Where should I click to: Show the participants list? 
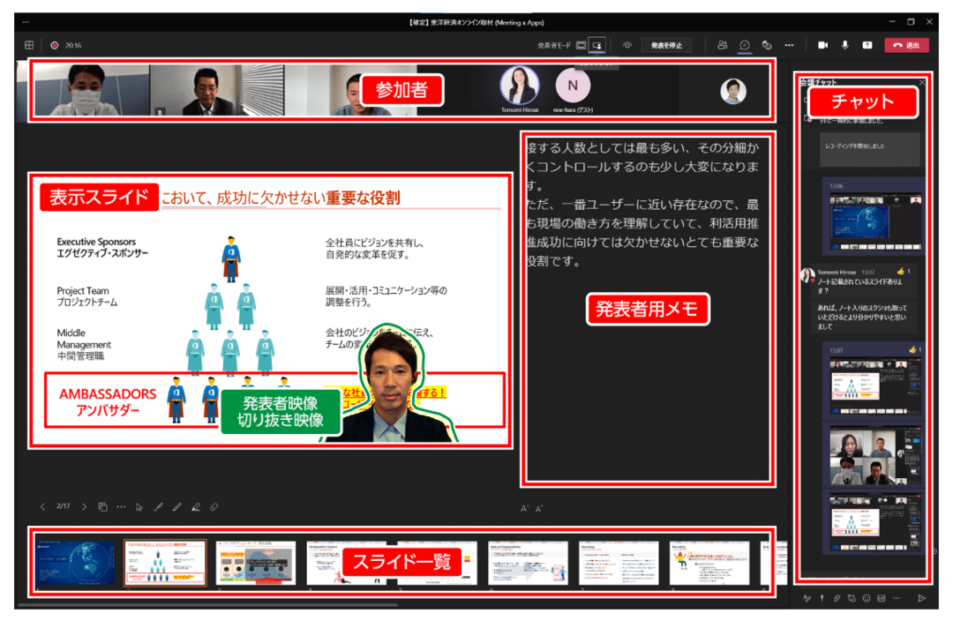722,45
